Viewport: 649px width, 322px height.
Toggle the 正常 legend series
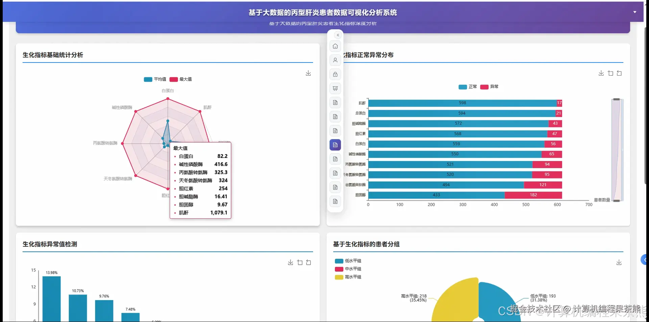[x=467, y=87]
